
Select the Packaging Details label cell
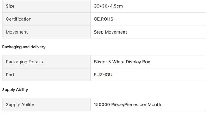coord(46,62)
